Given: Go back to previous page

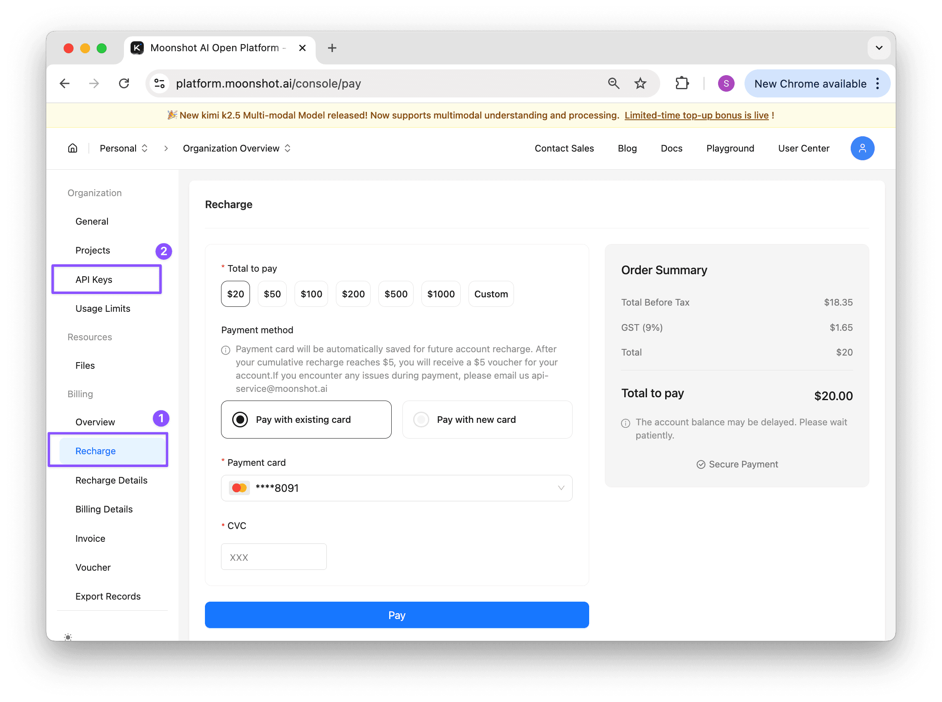Looking at the screenshot, I should point(64,83).
